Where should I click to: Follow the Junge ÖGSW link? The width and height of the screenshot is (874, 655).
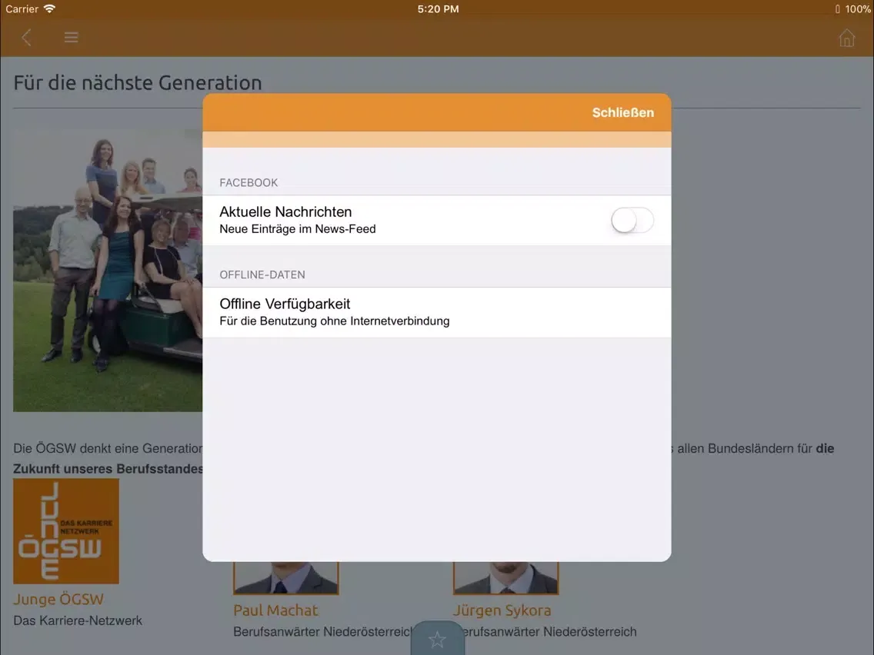tap(58, 600)
